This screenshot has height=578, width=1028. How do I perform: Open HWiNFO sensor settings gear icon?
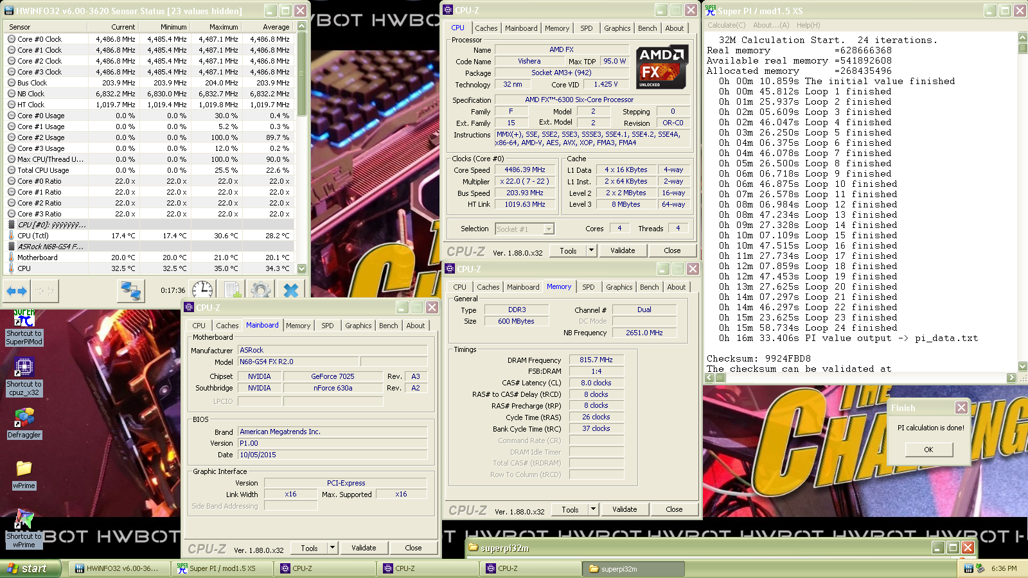(x=261, y=291)
